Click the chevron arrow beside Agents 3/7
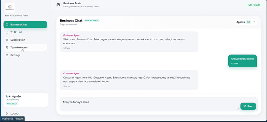Viewport: 267px width, 122px height. point(254,22)
